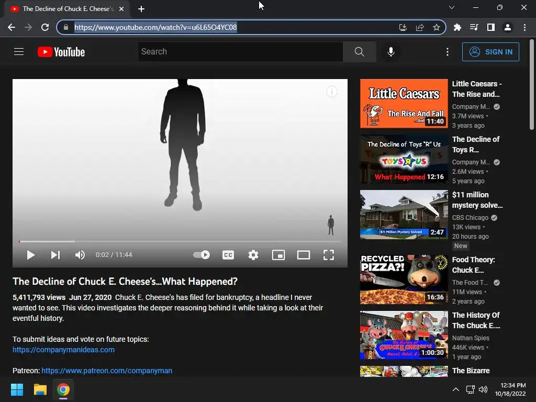Play the video
The height and width of the screenshot is (402, 536).
tap(31, 255)
